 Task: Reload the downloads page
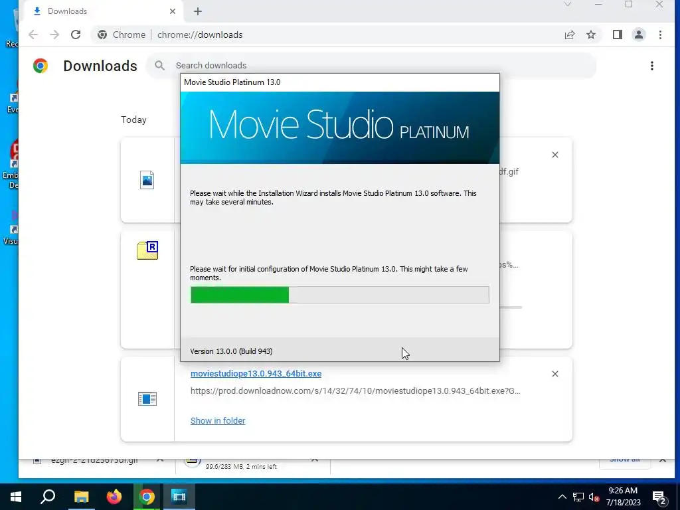(76, 35)
